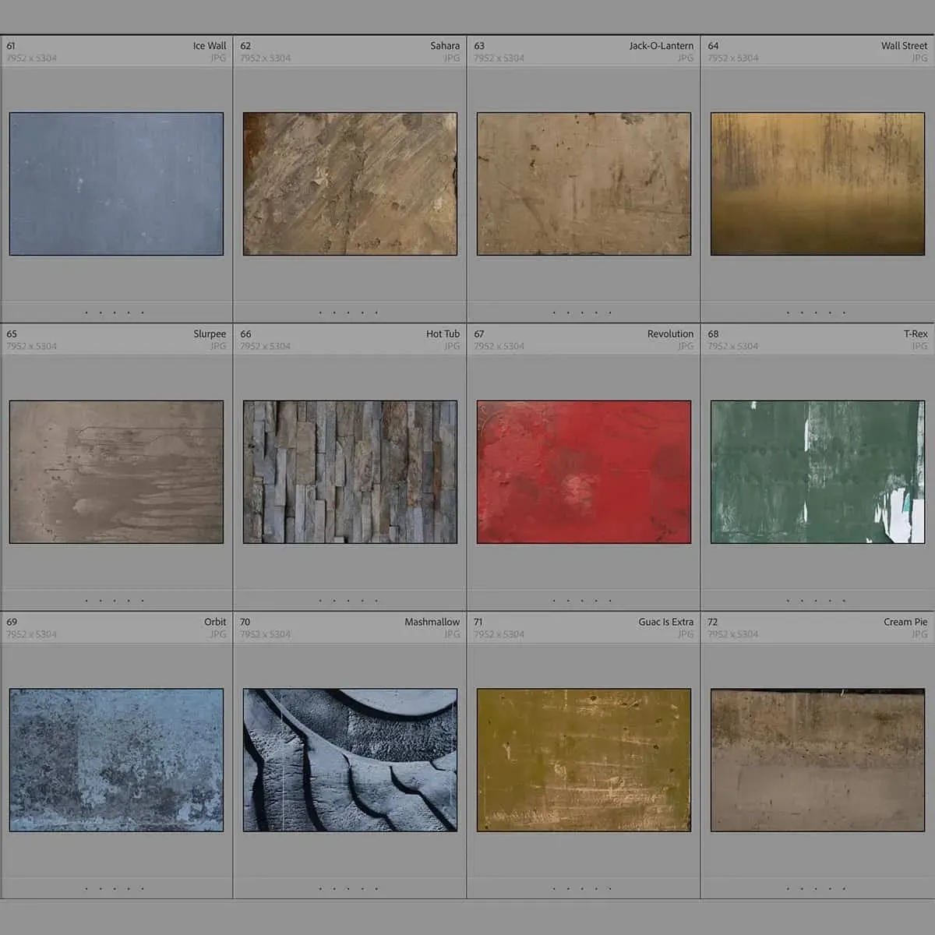Screen dimensions: 935x935
Task: Click the Guac Is Extra title text
Action: point(665,622)
